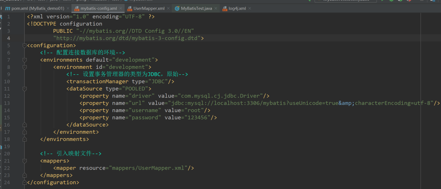Click the closing </mappers> tag

click(x=57, y=175)
